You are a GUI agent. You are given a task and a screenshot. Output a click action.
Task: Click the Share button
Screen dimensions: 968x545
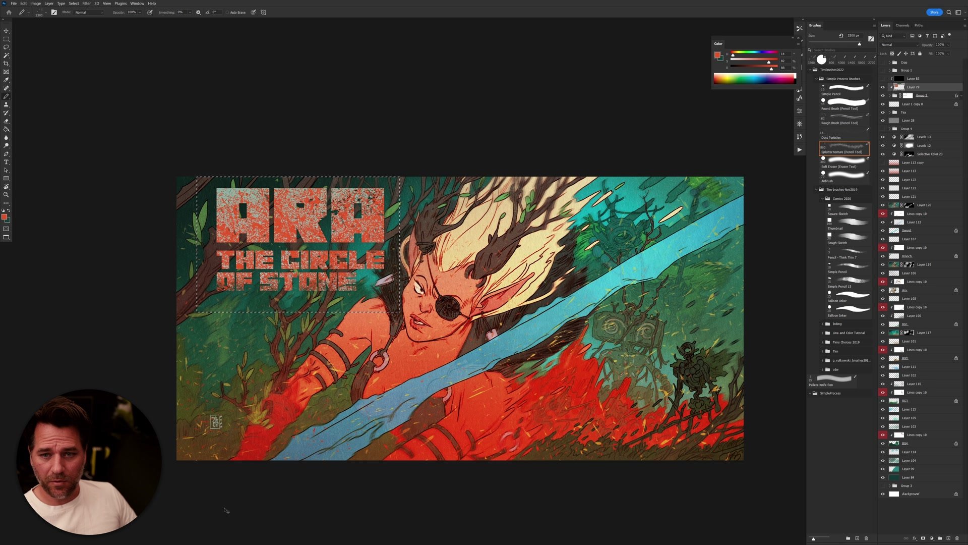tap(934, 12)
